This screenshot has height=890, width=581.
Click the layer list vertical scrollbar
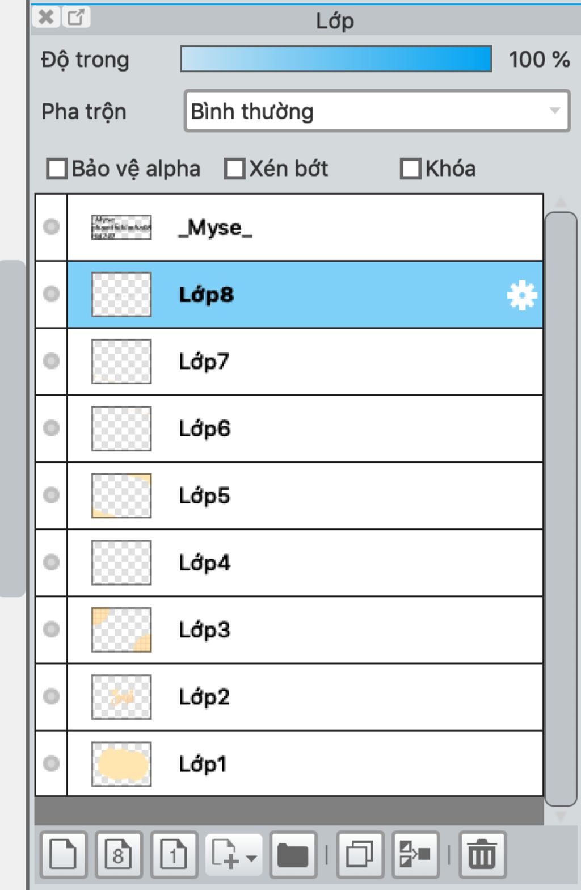(561, 509)
